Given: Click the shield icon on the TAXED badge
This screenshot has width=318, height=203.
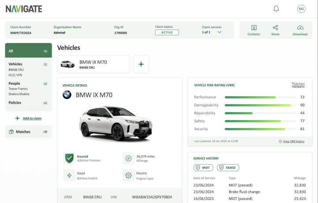Looking at the screenshot, I should [x=221, y=168].
